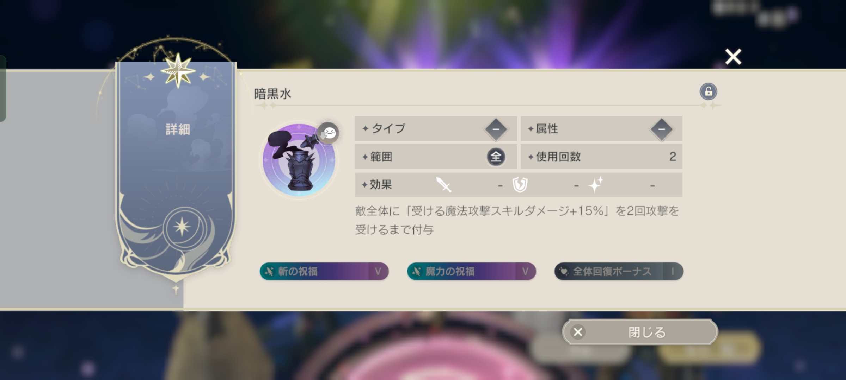
Task: Click the 閉じる button
Action: tap(640, 332)
